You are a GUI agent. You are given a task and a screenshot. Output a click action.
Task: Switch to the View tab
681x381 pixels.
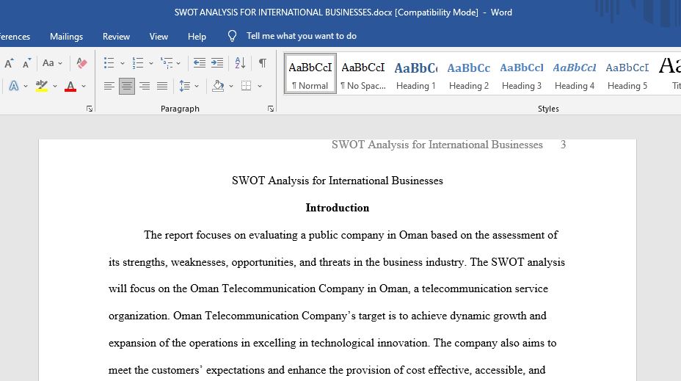[159, 37]
